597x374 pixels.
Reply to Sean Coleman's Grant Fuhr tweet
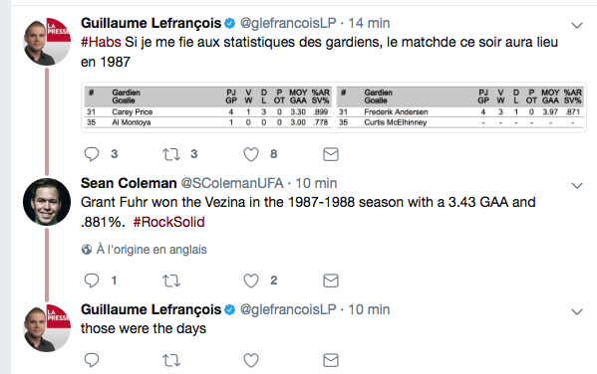(x=92, y=280)
